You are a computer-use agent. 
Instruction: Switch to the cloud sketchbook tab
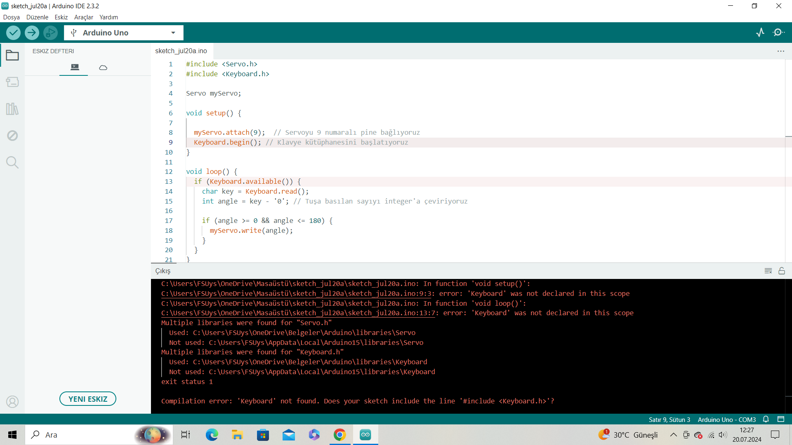click(x=103, y=67)
